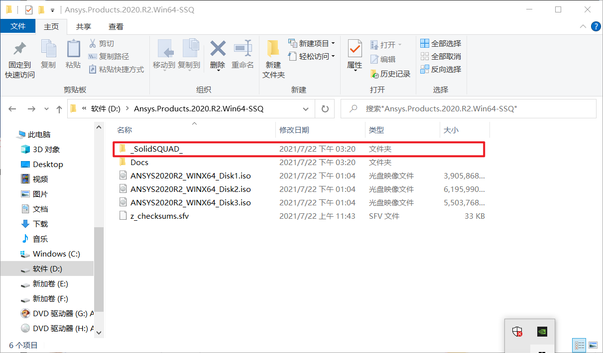Pin folder to Quick Access
The image size is (603, 353).
pyautogui.click(x=20, y=60)
